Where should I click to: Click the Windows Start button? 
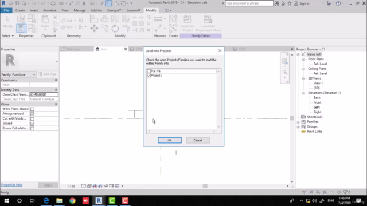[6, 201]
